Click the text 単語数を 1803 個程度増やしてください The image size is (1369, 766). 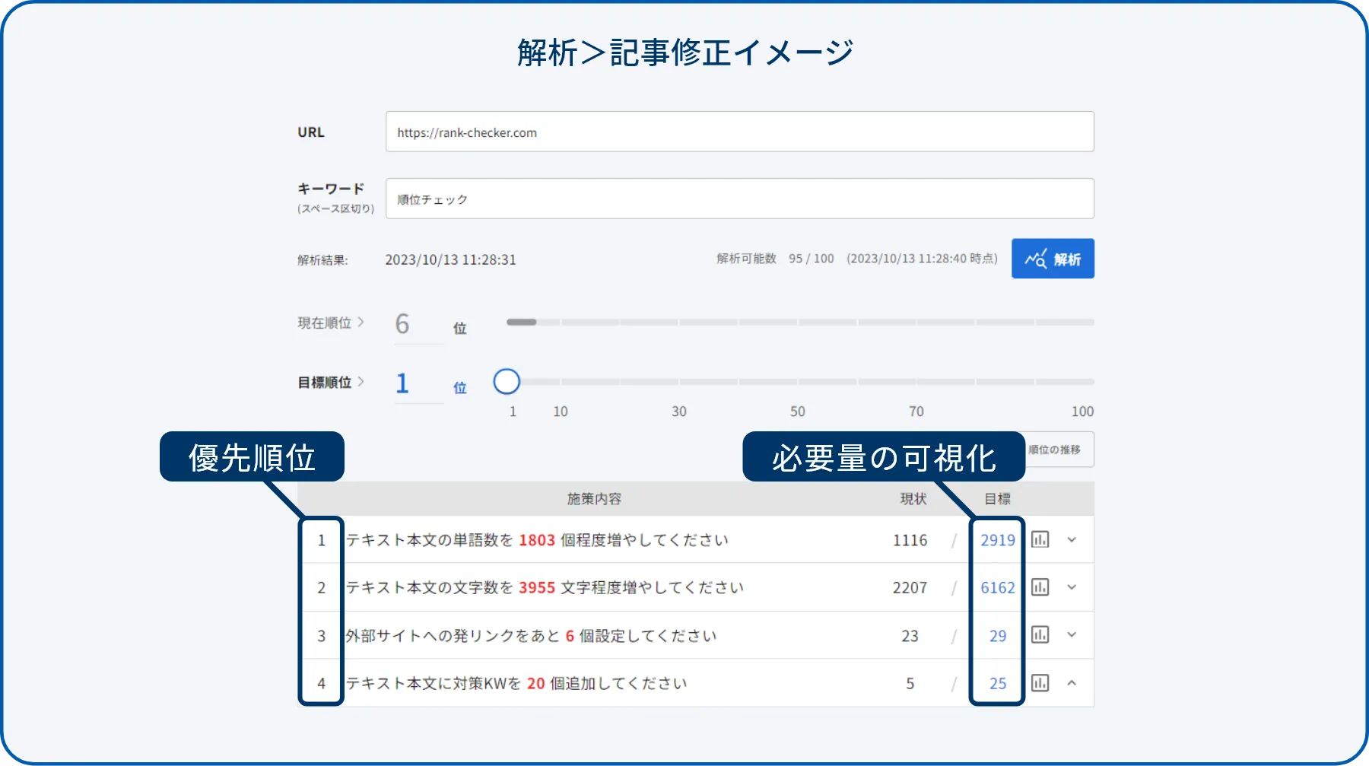(590, 540)
